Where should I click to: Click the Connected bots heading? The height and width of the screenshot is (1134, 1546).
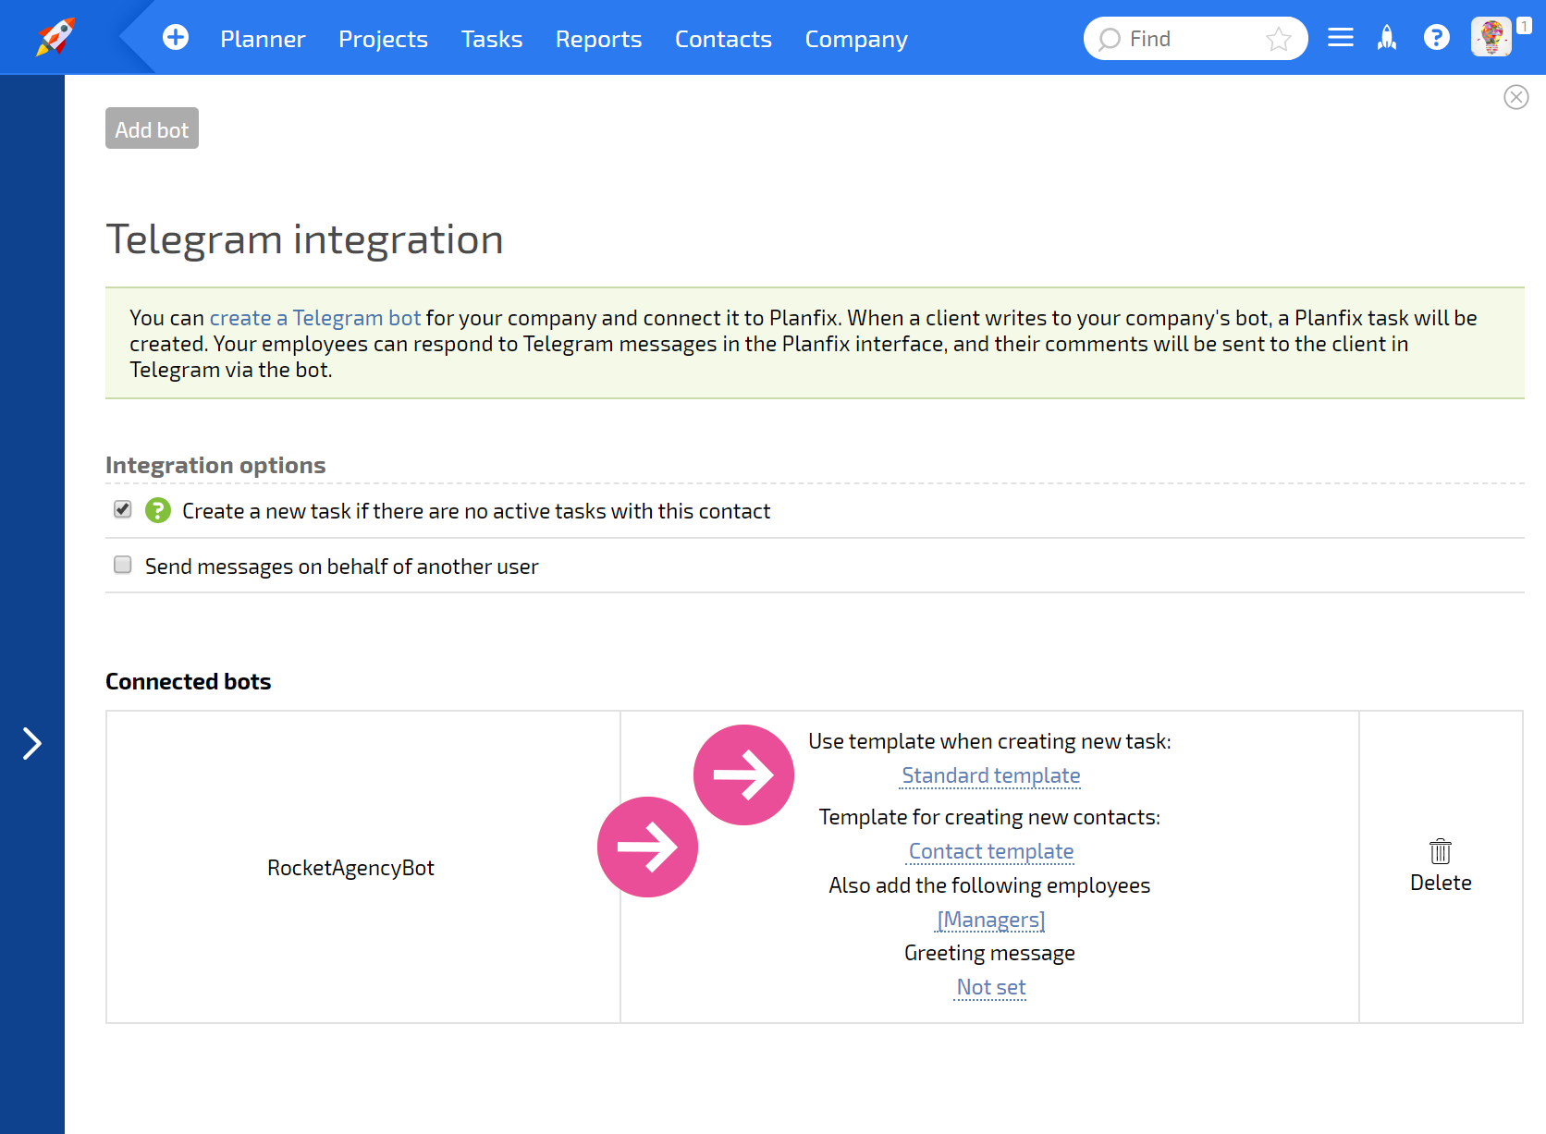pyautogui.click(x=188, y=681)
